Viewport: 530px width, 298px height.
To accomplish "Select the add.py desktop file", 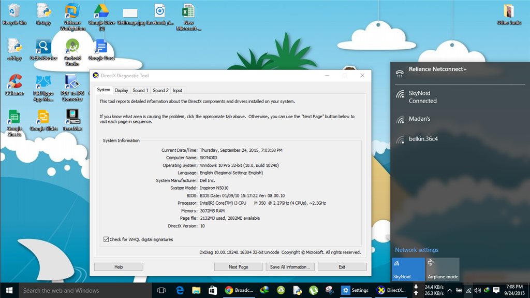I will click(14, 50).
